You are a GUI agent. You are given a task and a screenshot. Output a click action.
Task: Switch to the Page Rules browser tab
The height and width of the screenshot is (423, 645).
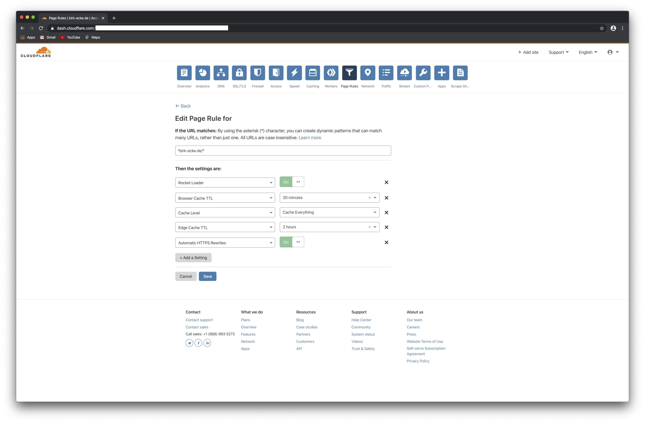click(73, 18)
